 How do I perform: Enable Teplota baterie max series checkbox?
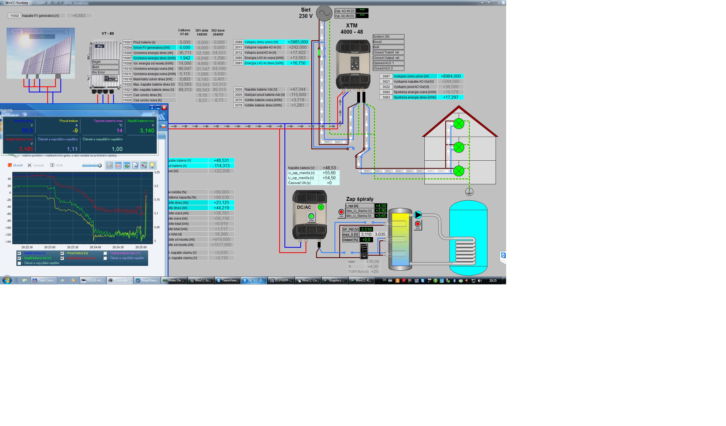(105, 253)
